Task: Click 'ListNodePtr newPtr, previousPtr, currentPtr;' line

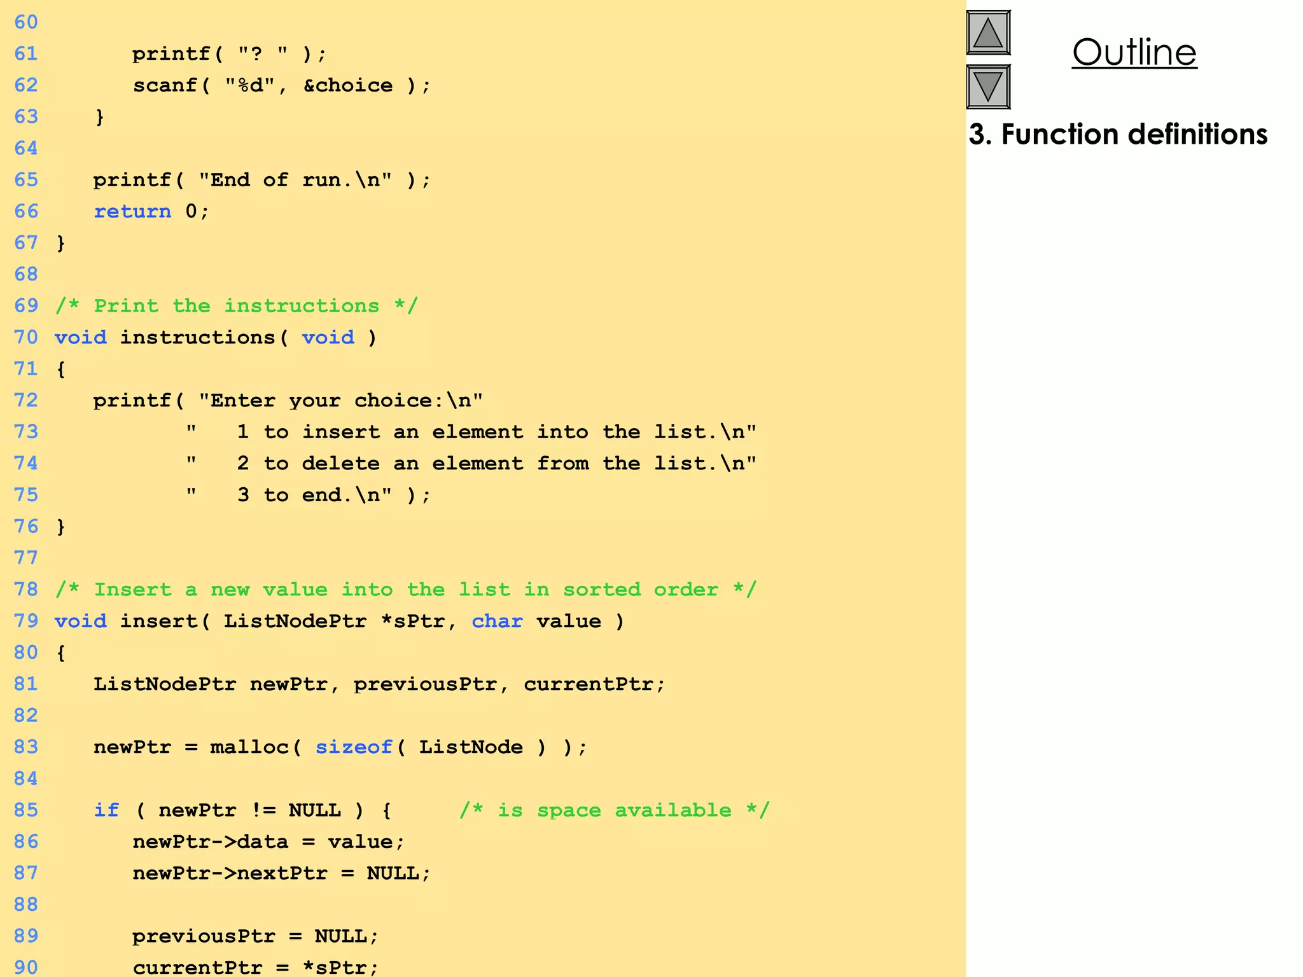Action: pyautogui.click(x=379, y=684)
